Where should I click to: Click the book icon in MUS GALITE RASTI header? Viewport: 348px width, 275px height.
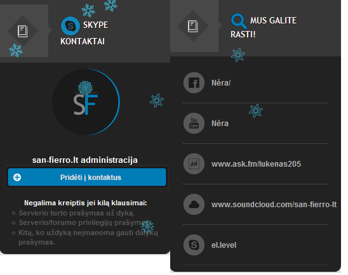193,26
